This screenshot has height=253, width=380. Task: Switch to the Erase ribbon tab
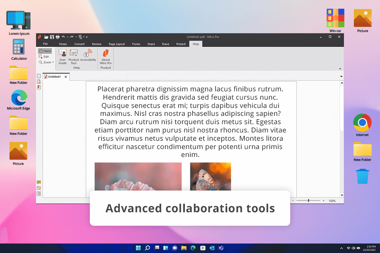(x=165, y=44)
